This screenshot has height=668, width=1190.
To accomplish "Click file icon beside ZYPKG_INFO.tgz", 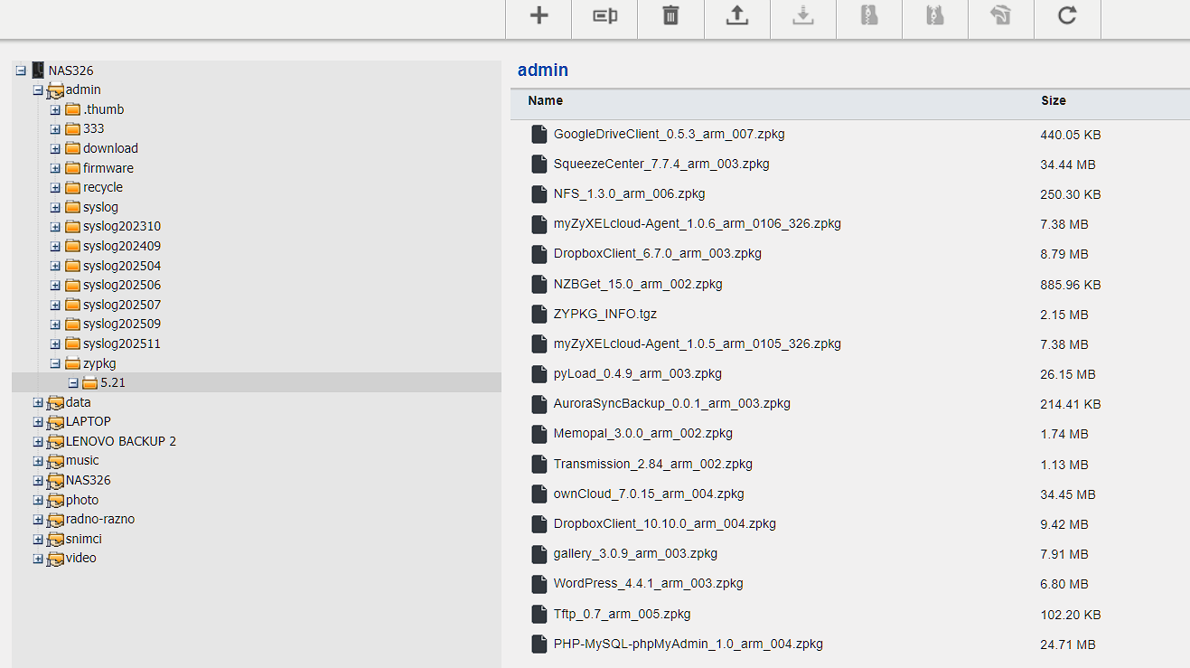I will (539, 315).
